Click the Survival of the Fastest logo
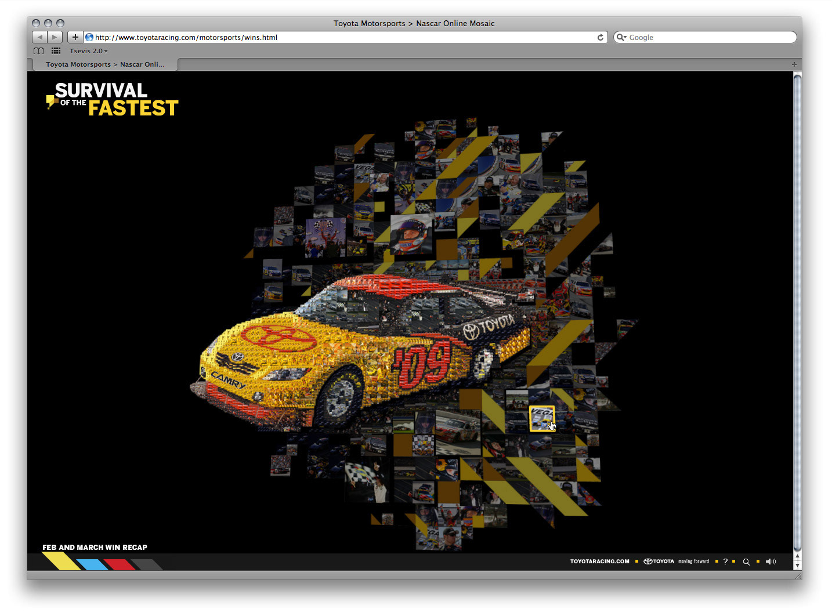Viewport: 832px width, 612px height. pos(112,99)
